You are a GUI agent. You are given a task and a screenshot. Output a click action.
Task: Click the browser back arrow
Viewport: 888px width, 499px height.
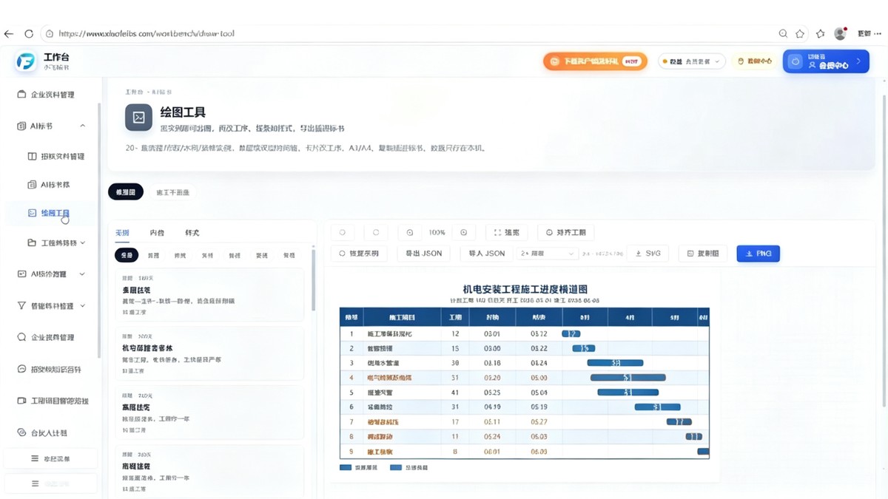(x=9, y=33)
